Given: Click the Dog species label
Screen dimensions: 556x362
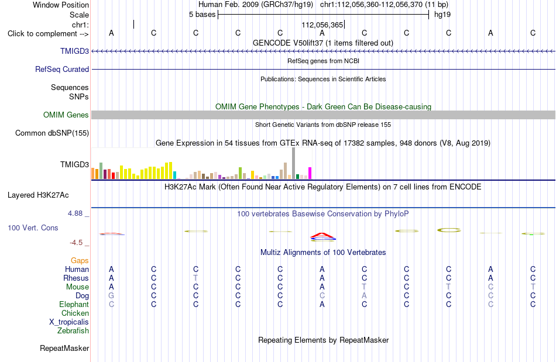Looking at the screenshot, I should coord(82,295).
